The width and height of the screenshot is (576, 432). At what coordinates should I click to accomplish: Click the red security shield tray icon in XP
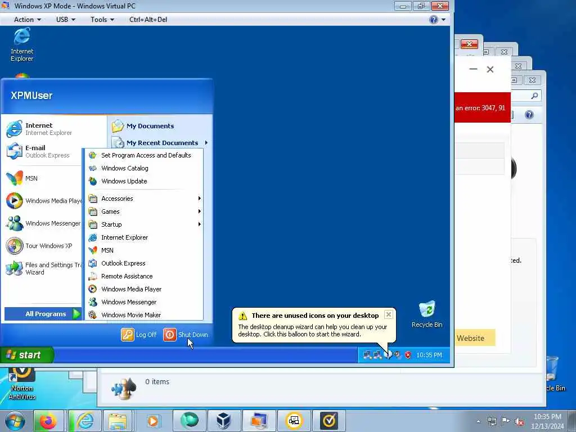408,355
